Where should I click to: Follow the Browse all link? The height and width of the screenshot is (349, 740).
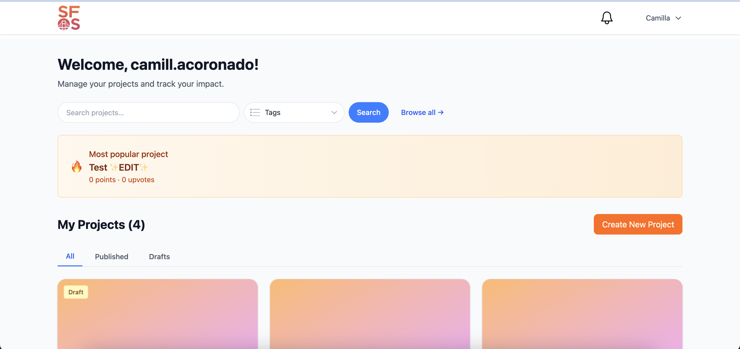[x=418, y=112]
